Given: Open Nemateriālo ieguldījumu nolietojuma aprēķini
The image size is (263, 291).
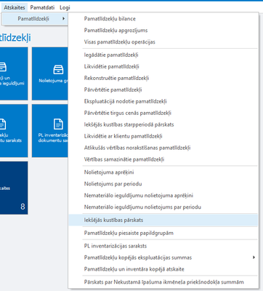Looking at the screenshot, I should (163, 196).
